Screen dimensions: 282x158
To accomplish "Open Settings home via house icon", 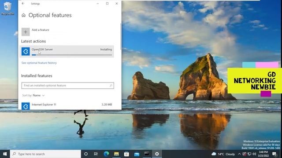I will point(23,15).
